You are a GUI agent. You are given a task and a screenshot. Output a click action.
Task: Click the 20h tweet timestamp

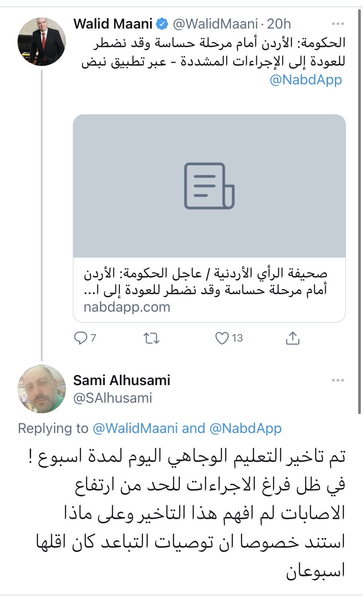click(280, 24)
